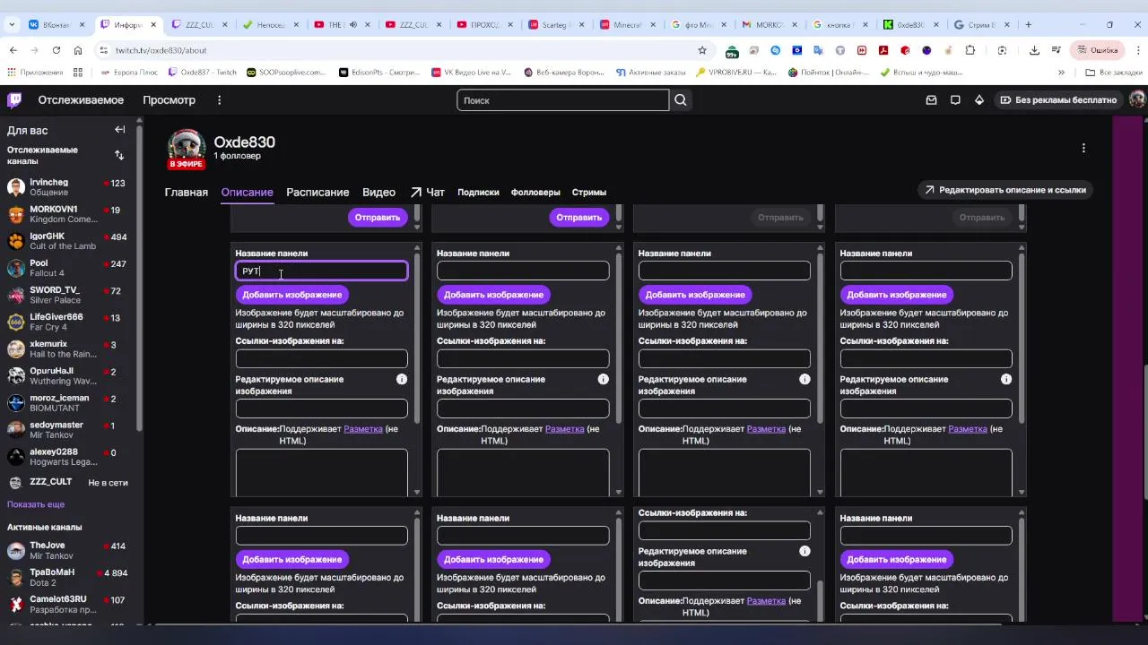
Task: Open irvincheg channel in sidebar
Action: pos(67,187)
